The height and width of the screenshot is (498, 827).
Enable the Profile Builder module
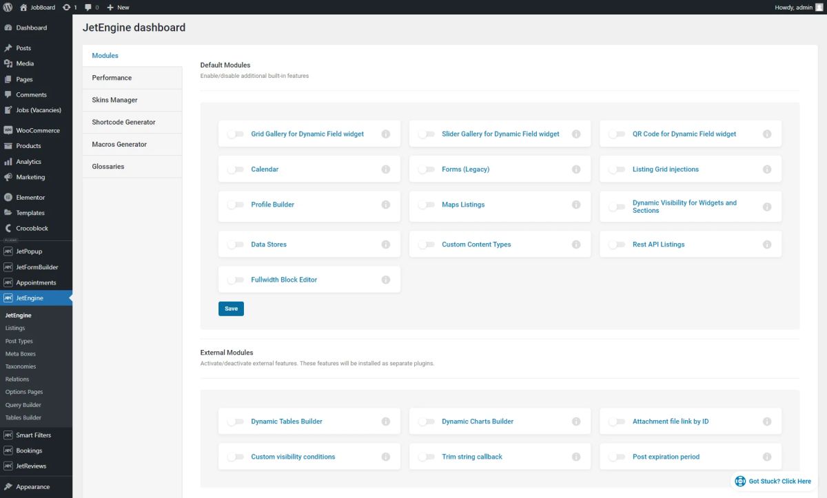(x=236, y=205)
